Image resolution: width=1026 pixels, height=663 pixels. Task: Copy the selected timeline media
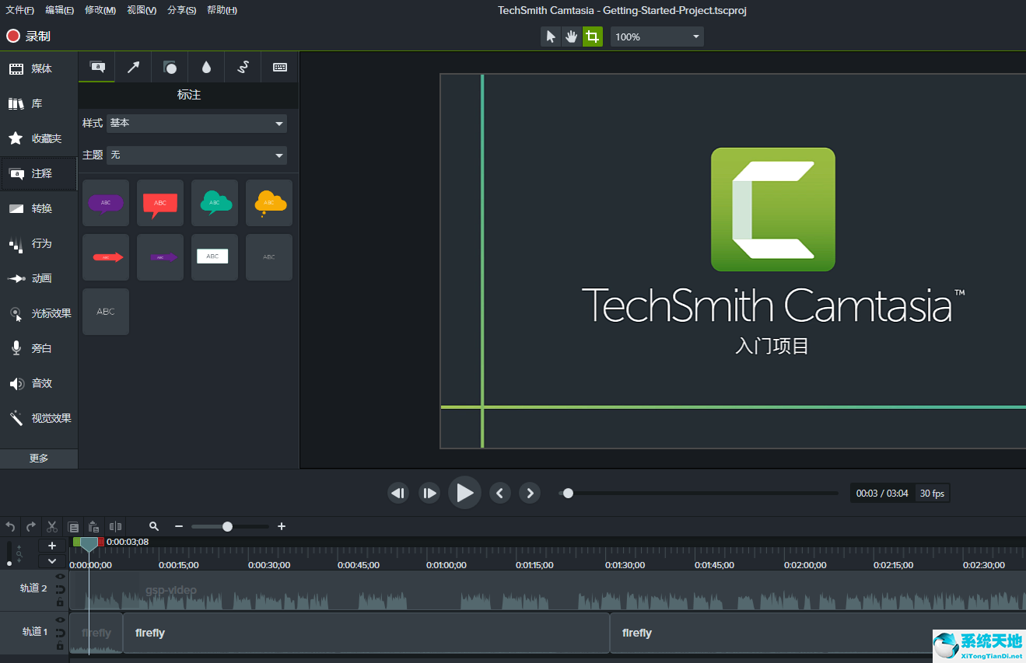[73, 526]
